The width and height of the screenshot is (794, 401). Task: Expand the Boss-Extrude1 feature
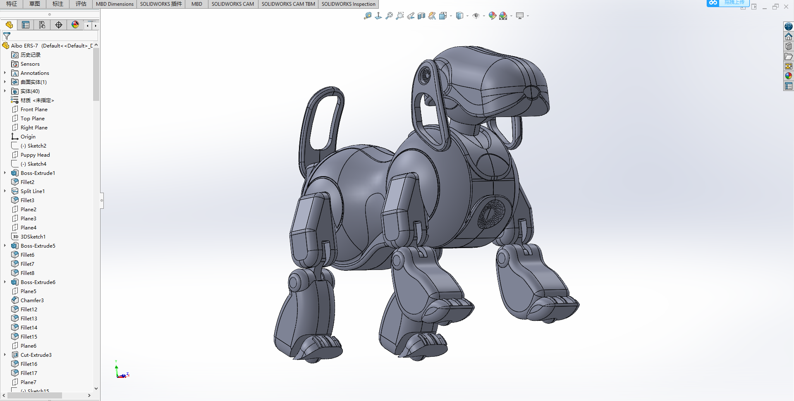[x=5, y=173]
